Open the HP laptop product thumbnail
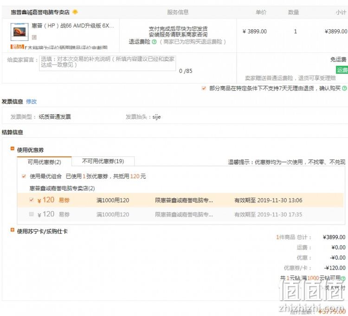Viewport: 348px width, 316px height. pyautogui.click(x=19, y=32)
